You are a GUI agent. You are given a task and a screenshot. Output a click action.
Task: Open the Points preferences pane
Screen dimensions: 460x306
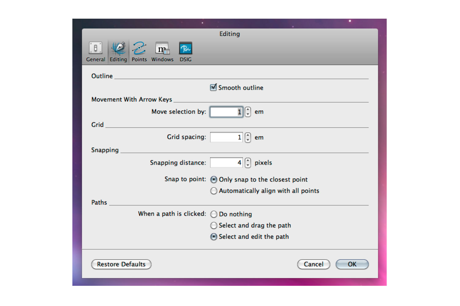[x=139, y=52]
